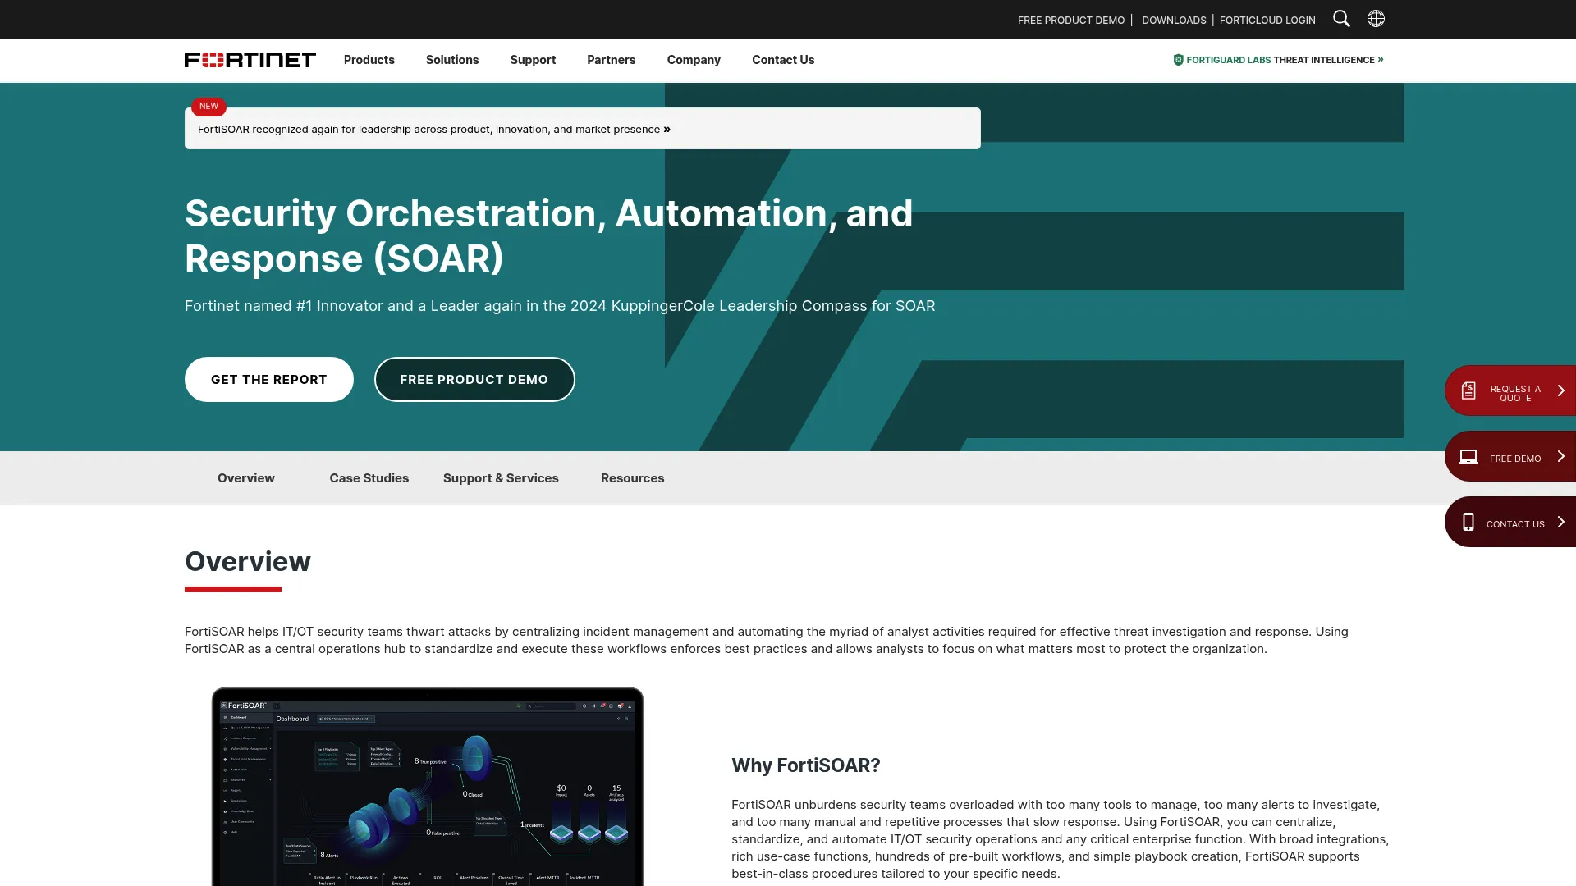Open the top bar Free Product Demo link
Screen dimensions: 1576x886
(1071, 21)
